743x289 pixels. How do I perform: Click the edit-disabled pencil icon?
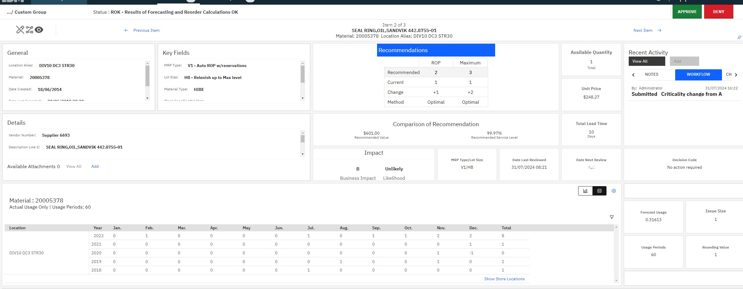tap(20, 30)
